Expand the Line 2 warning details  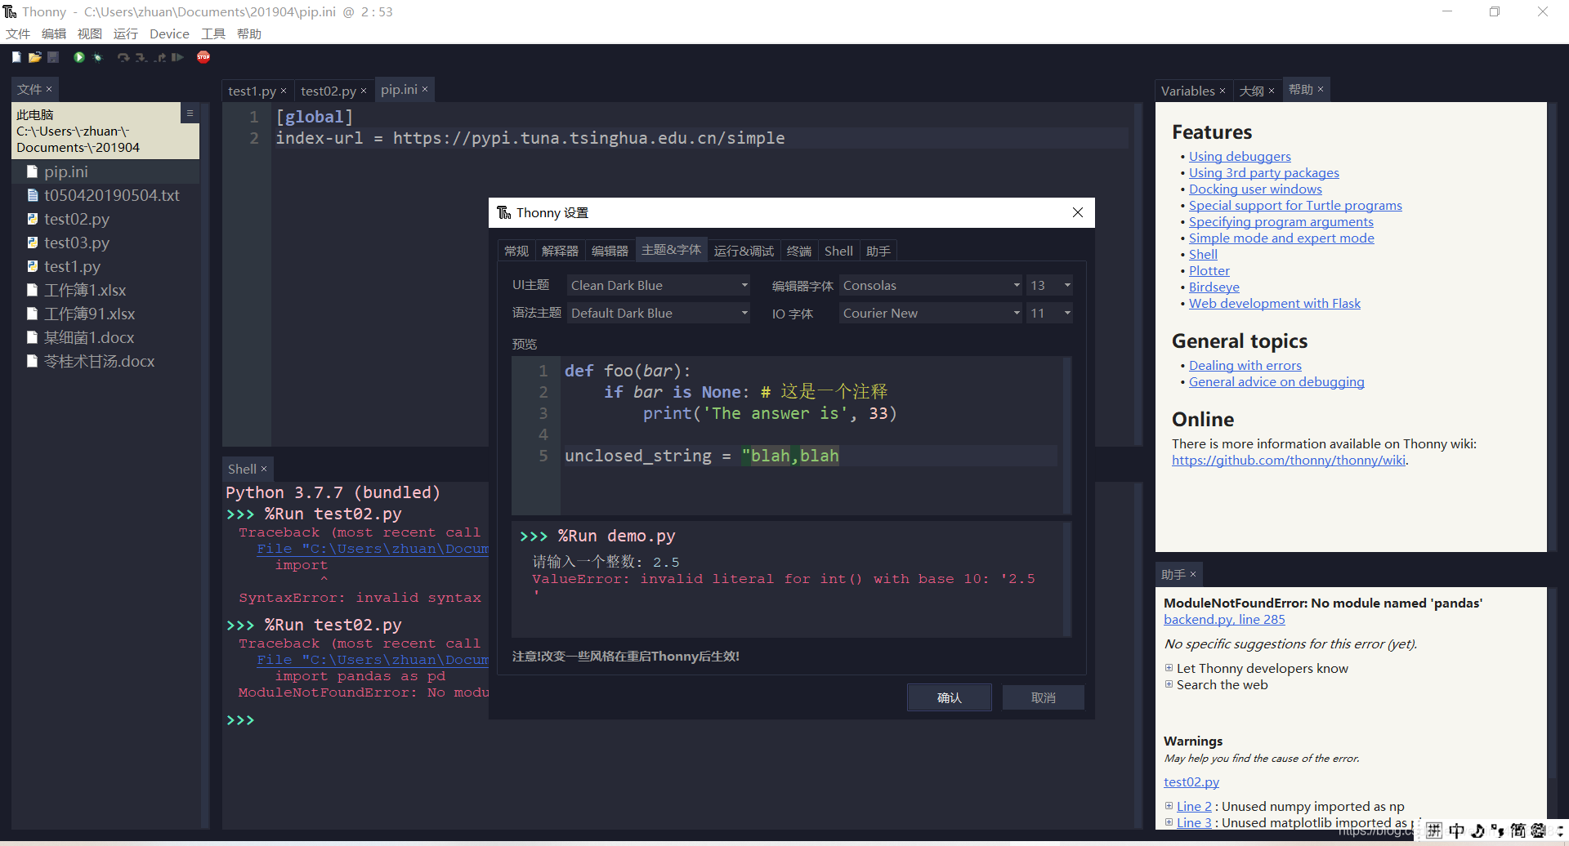click(1169, 806)
